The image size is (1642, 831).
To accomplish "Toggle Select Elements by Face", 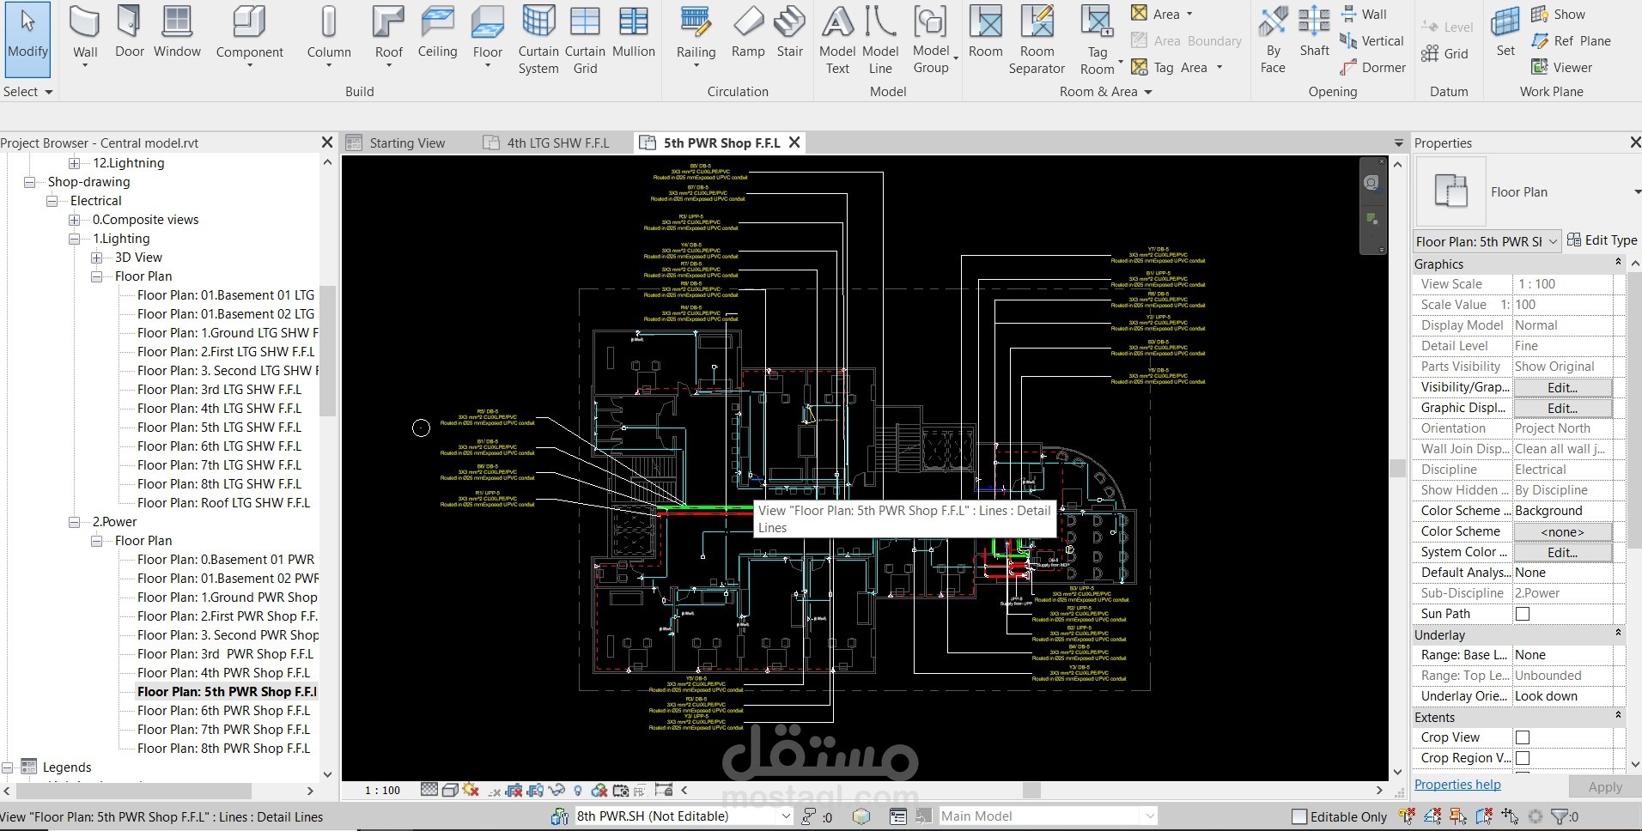I will (1484, 816).
